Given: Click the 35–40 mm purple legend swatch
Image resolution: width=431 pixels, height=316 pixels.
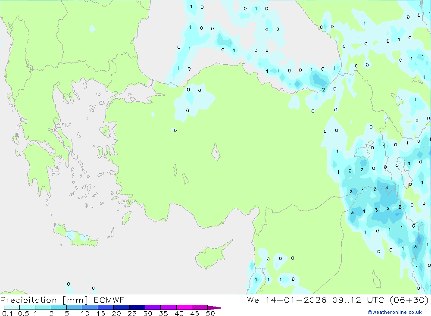Looking at the screenshot, I should coord(168,307).
